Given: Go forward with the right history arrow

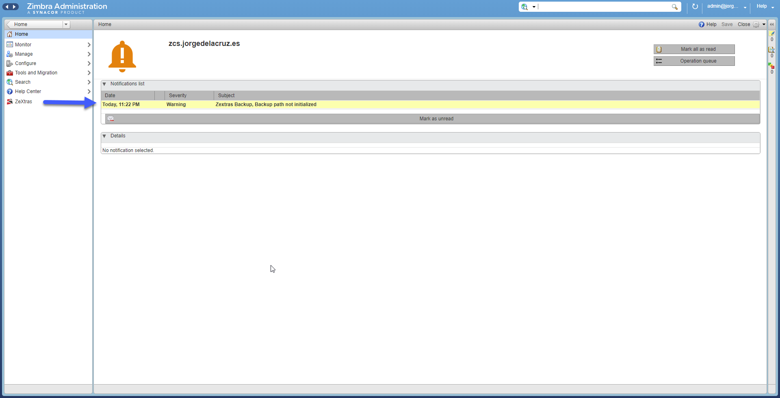Looking at the screenshot, I should click(x=14, y=7).
